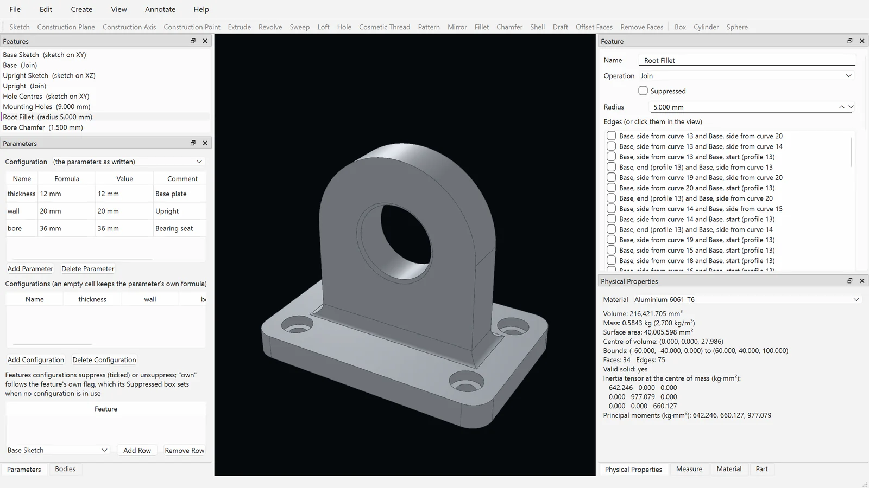Click the Add Configuration button
Image resolution: width=869 pixels, height=488 pixels.
(36, 359)
